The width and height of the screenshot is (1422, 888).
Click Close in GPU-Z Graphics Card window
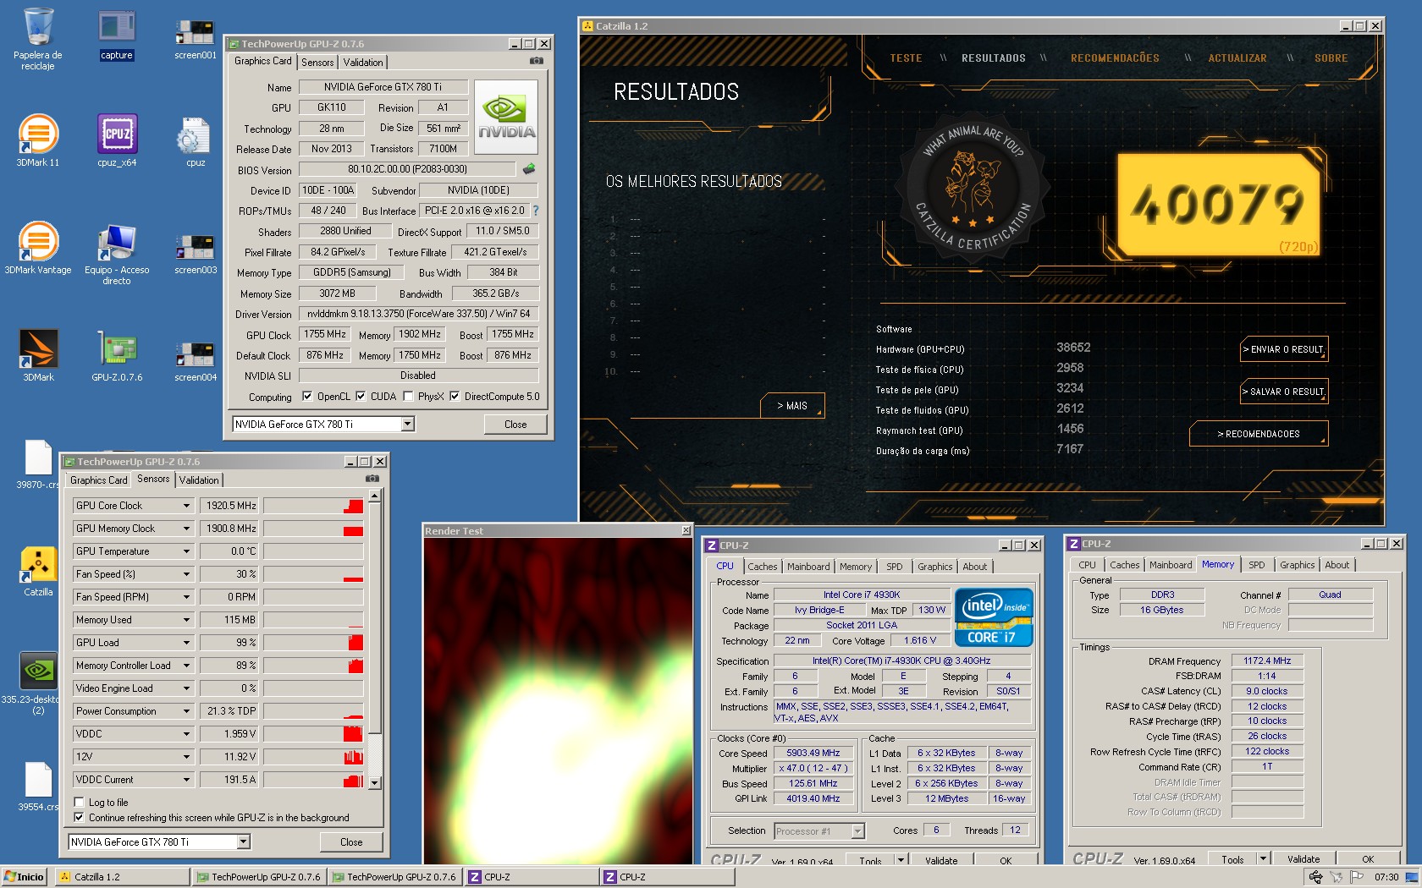click(515, 425)
